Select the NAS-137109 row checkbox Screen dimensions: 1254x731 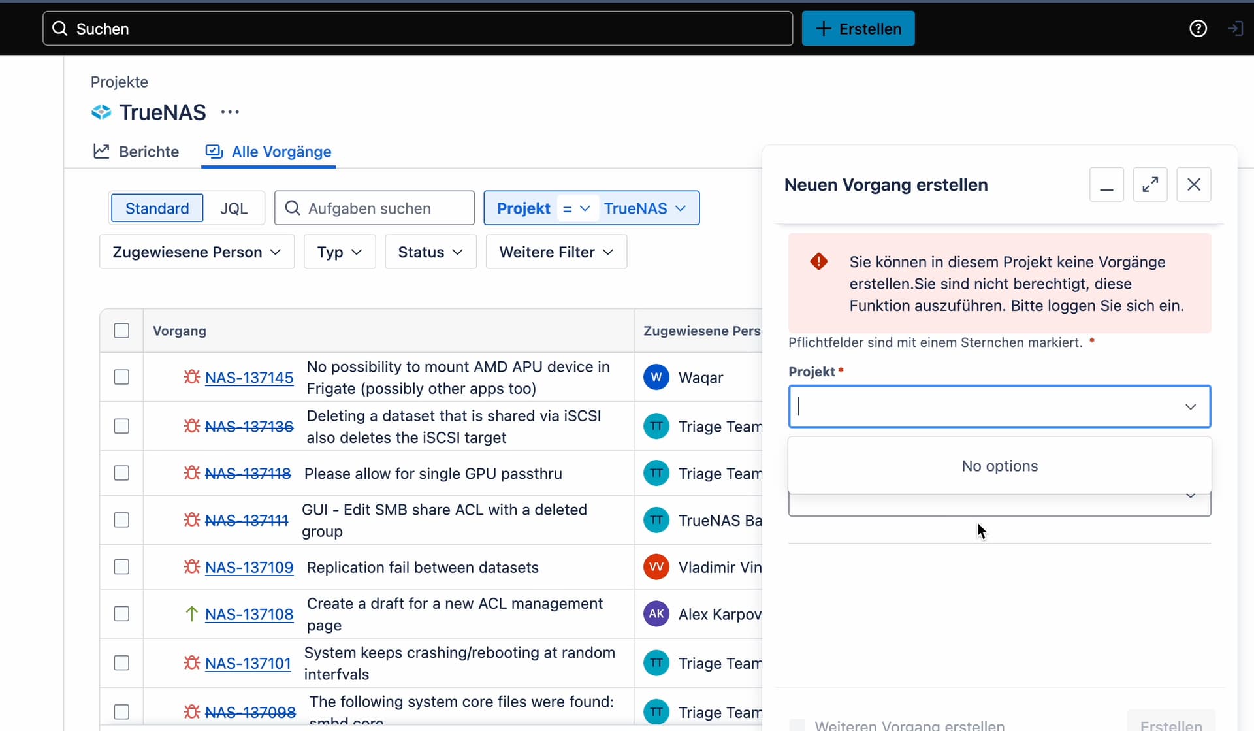tap(121, 567)
